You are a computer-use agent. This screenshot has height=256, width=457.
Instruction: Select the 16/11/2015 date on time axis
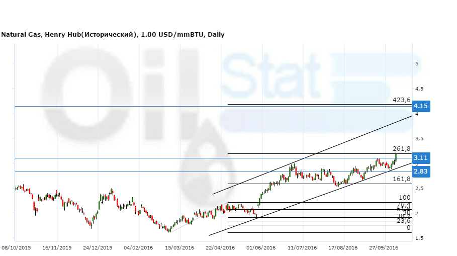click(57, 248)
